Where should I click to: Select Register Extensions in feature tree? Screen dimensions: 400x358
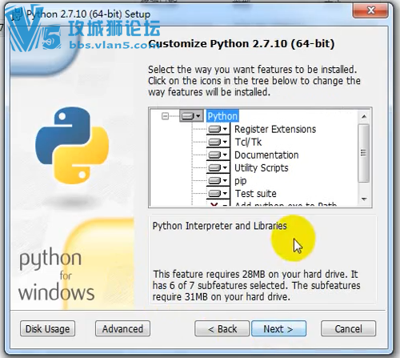[x=275, y=129]
